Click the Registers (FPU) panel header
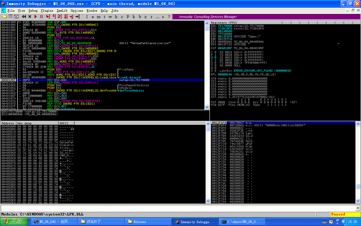This screenshot has height=226, width=361. (223, 23)
